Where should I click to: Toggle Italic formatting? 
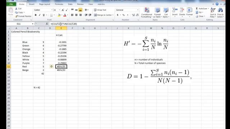tap(40, 15)
